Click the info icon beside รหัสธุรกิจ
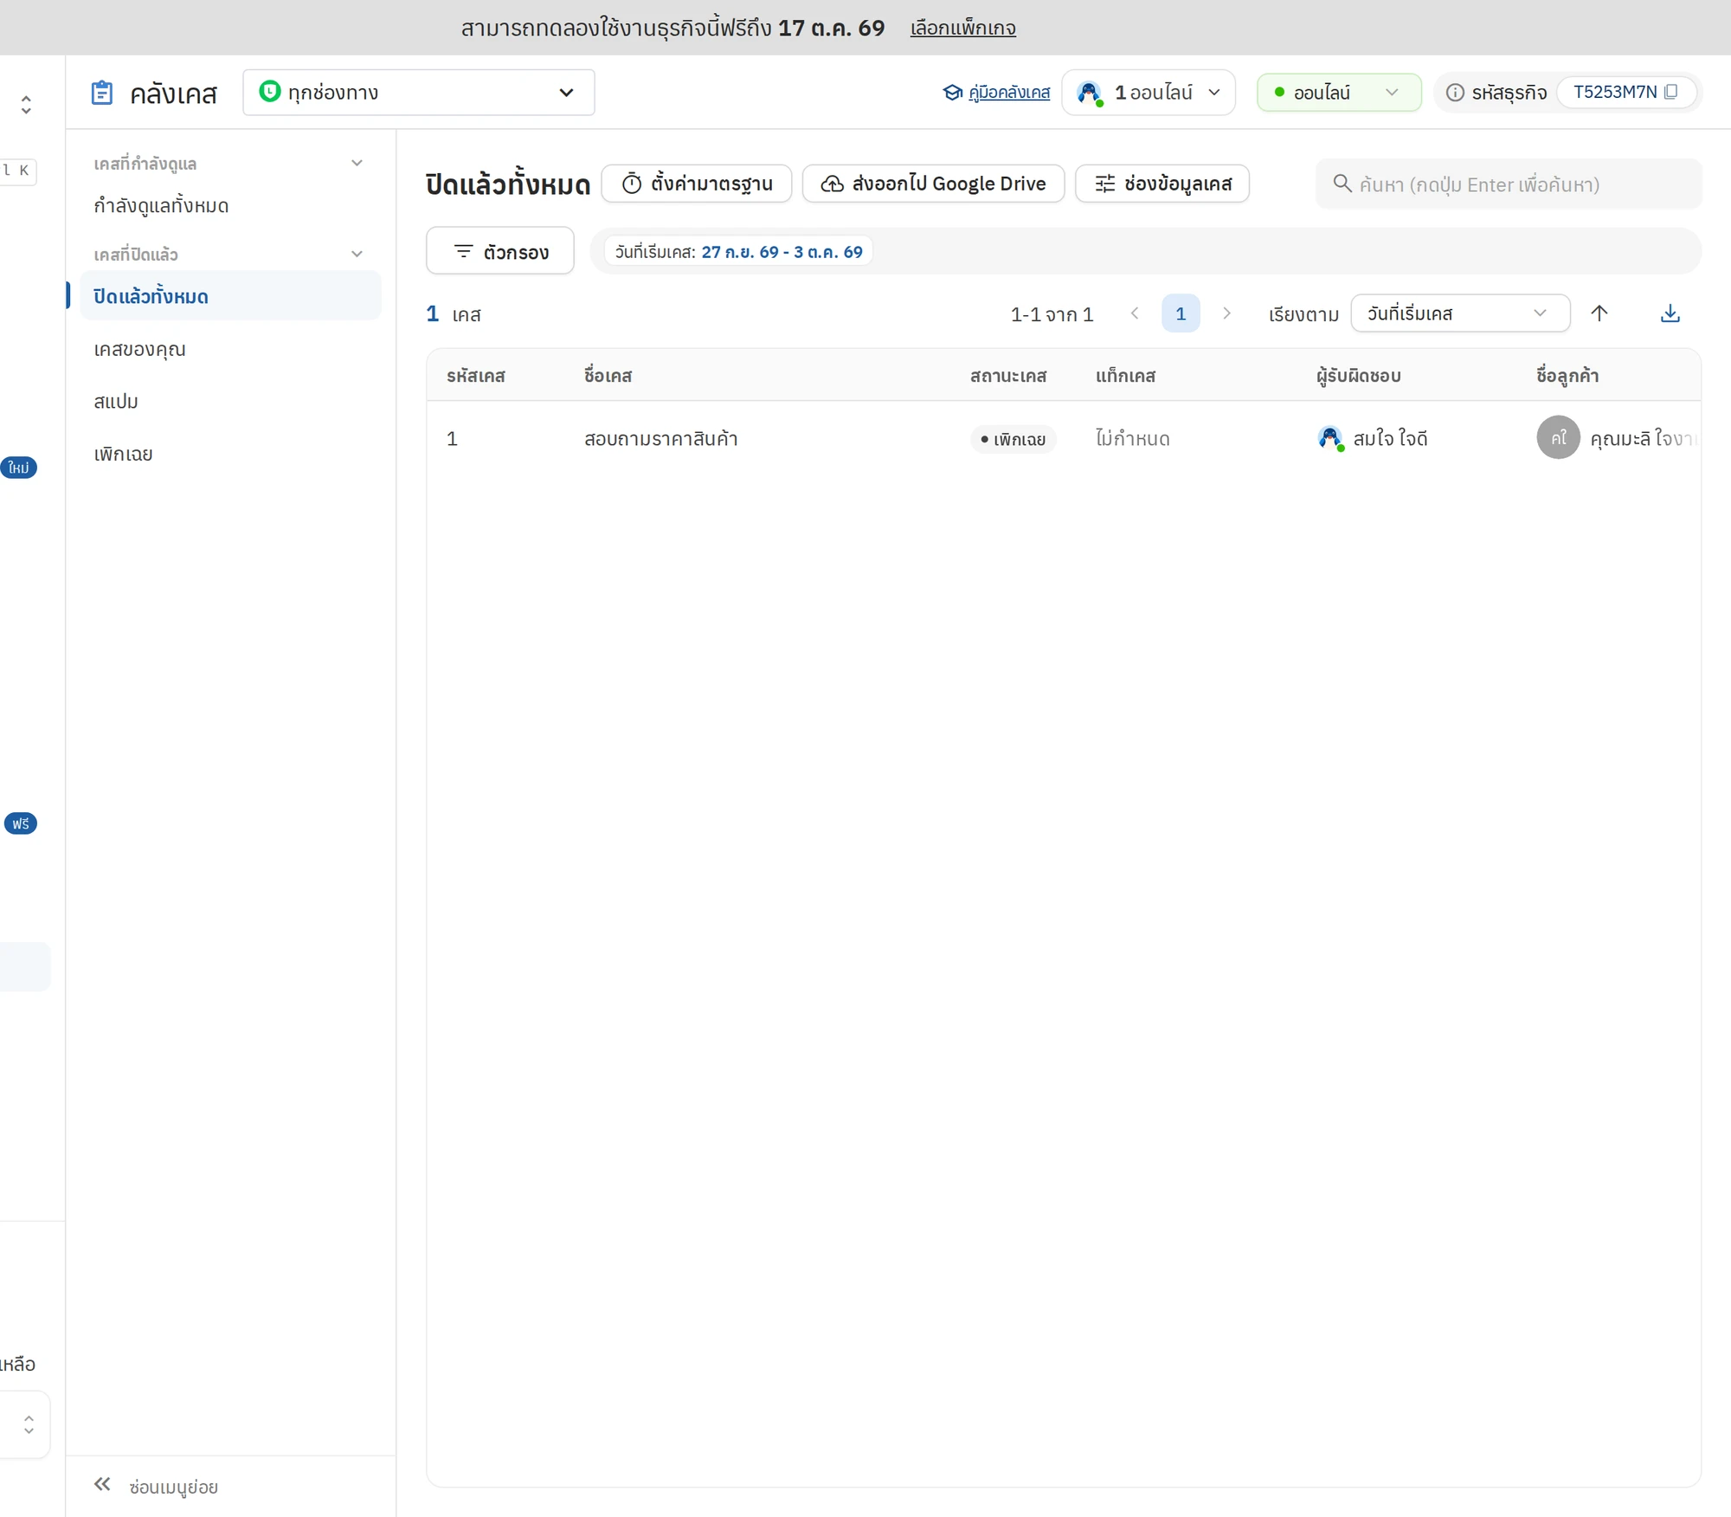The height and width of the screenshot is (1517, 1731). click(1455, 93)
